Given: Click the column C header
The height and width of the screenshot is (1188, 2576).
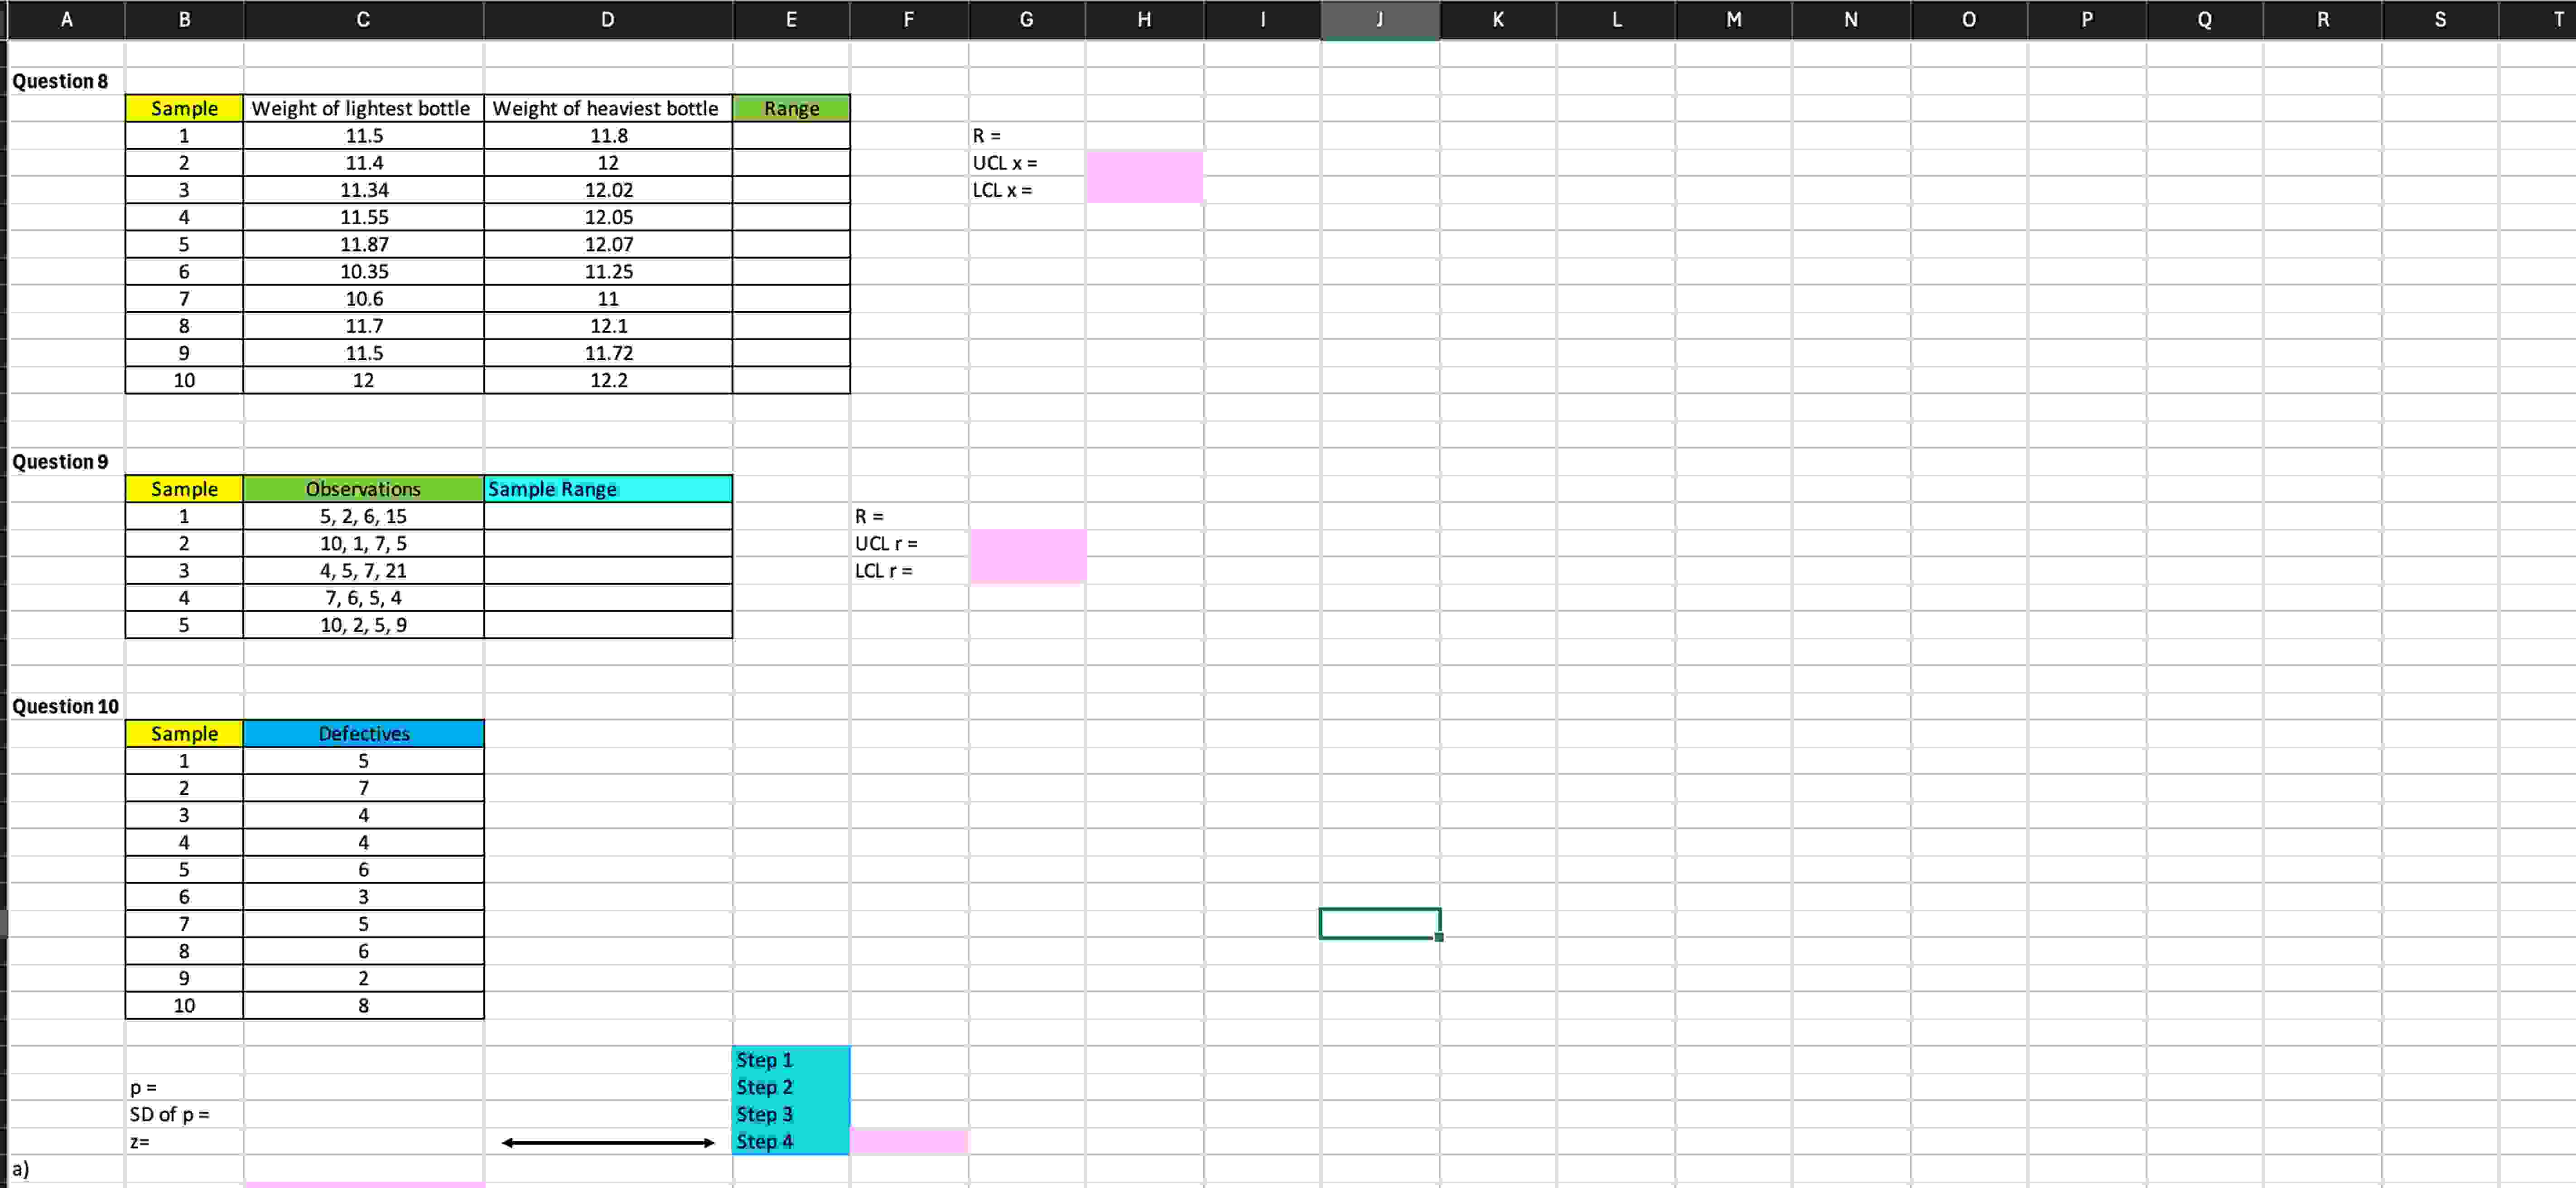Looking at the screenshot, I should tap(363, 19).
